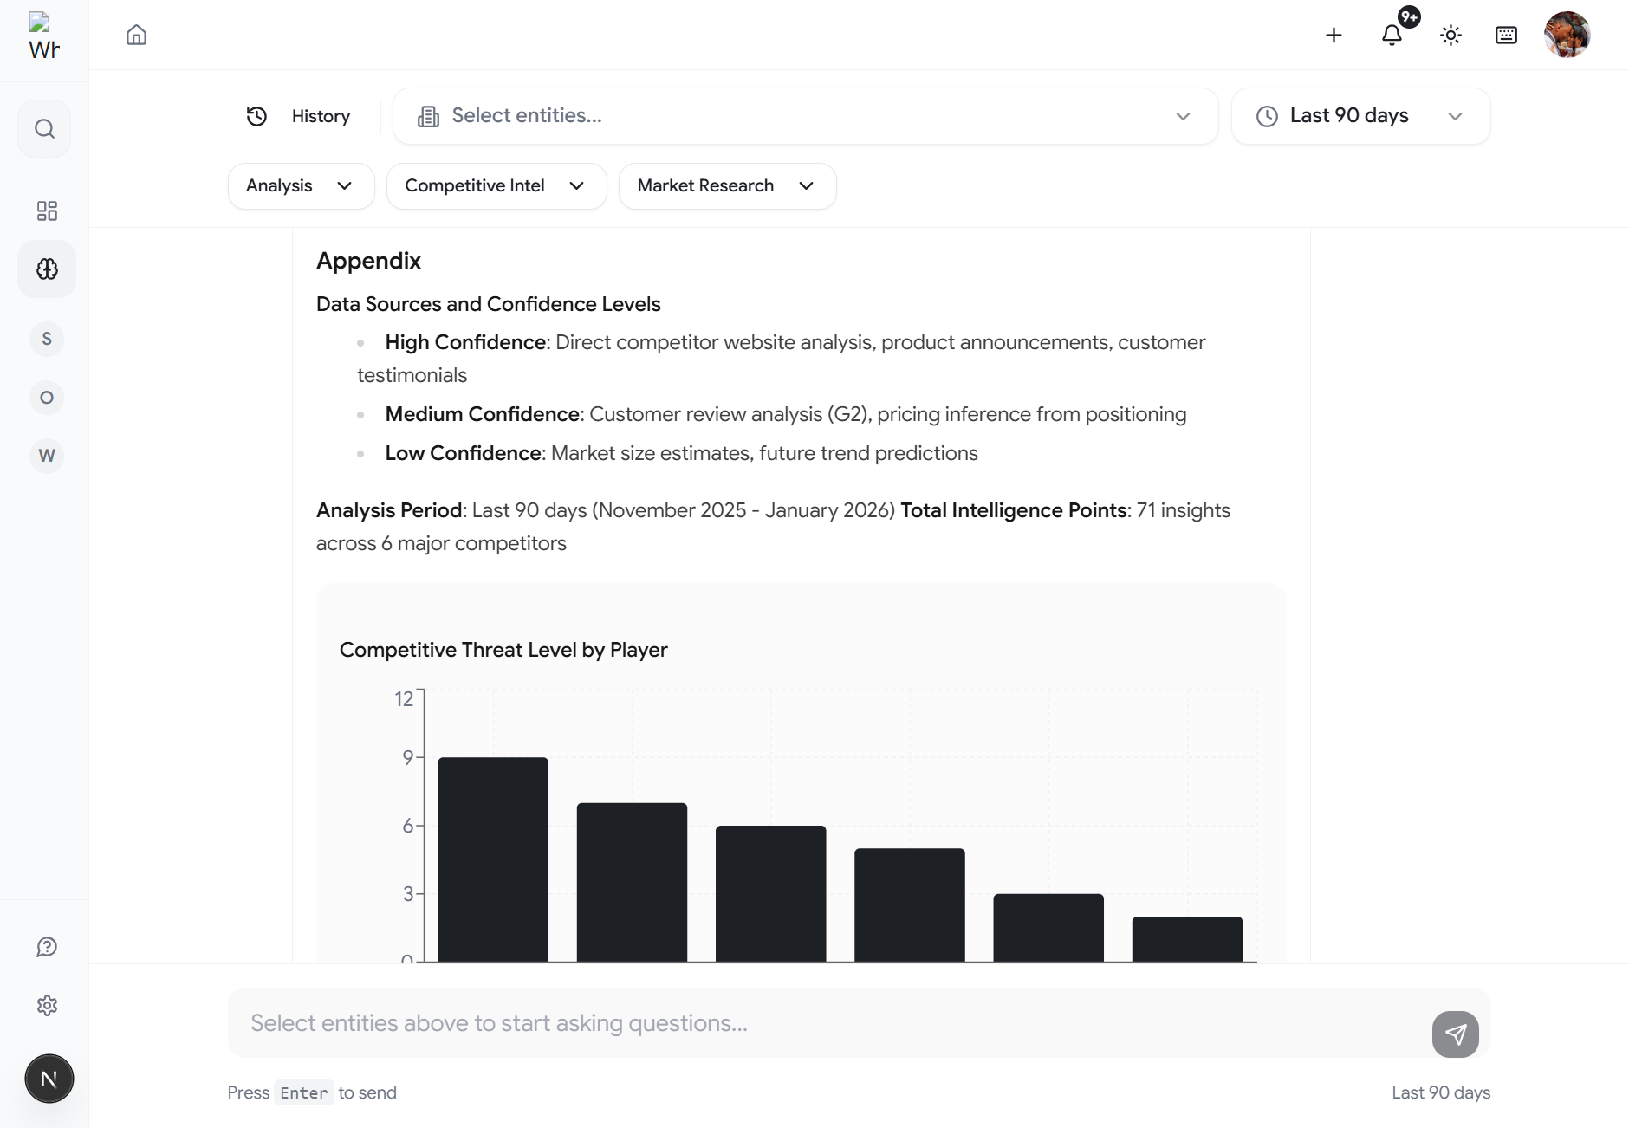Open the feedback chat bubble icon
This screenshot has height=1128, width=1629.
47,947
